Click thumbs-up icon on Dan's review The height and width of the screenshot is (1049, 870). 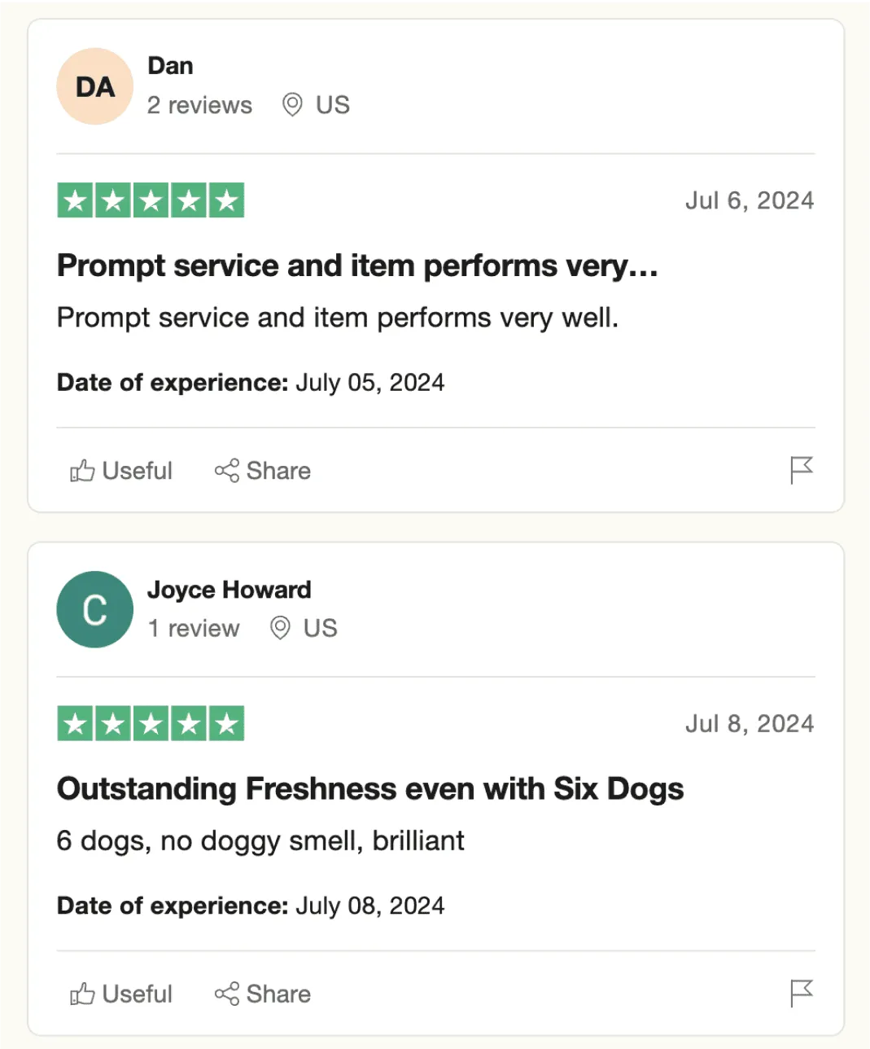pyautogui.click(x=82, y=471)
